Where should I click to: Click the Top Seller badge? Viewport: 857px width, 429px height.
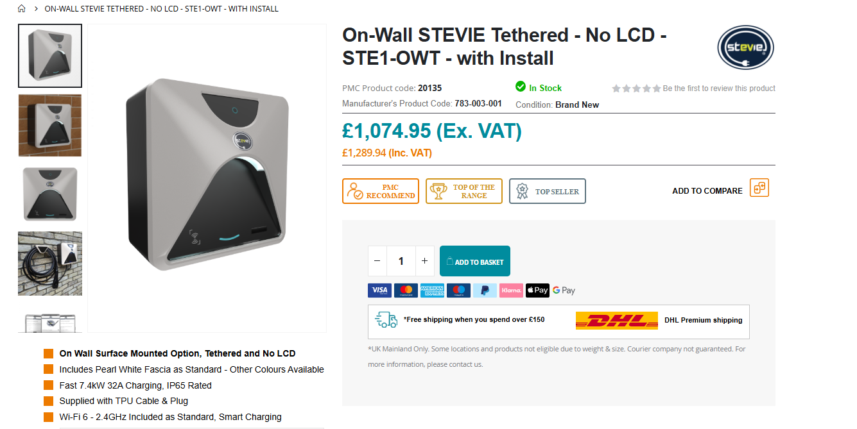point(548,191)
